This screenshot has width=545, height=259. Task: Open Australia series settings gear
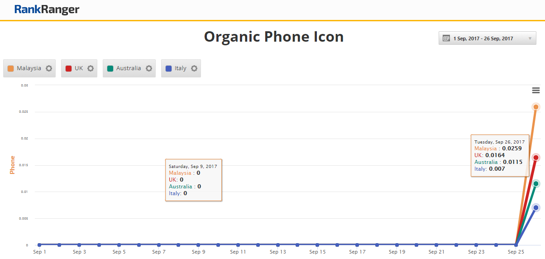pos(148,68)
